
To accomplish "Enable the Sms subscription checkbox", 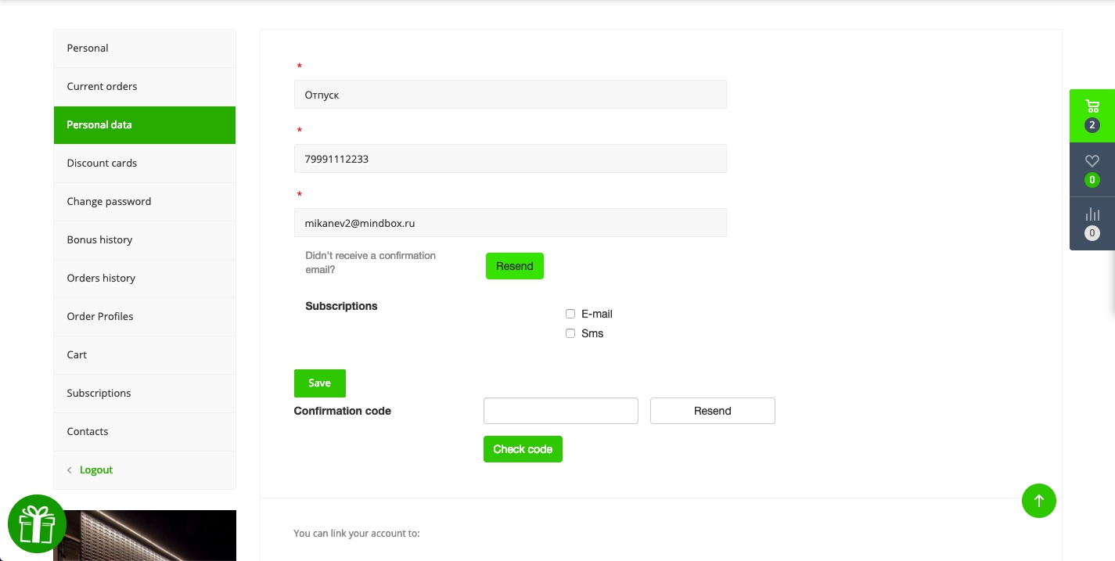I will [570, 333].
